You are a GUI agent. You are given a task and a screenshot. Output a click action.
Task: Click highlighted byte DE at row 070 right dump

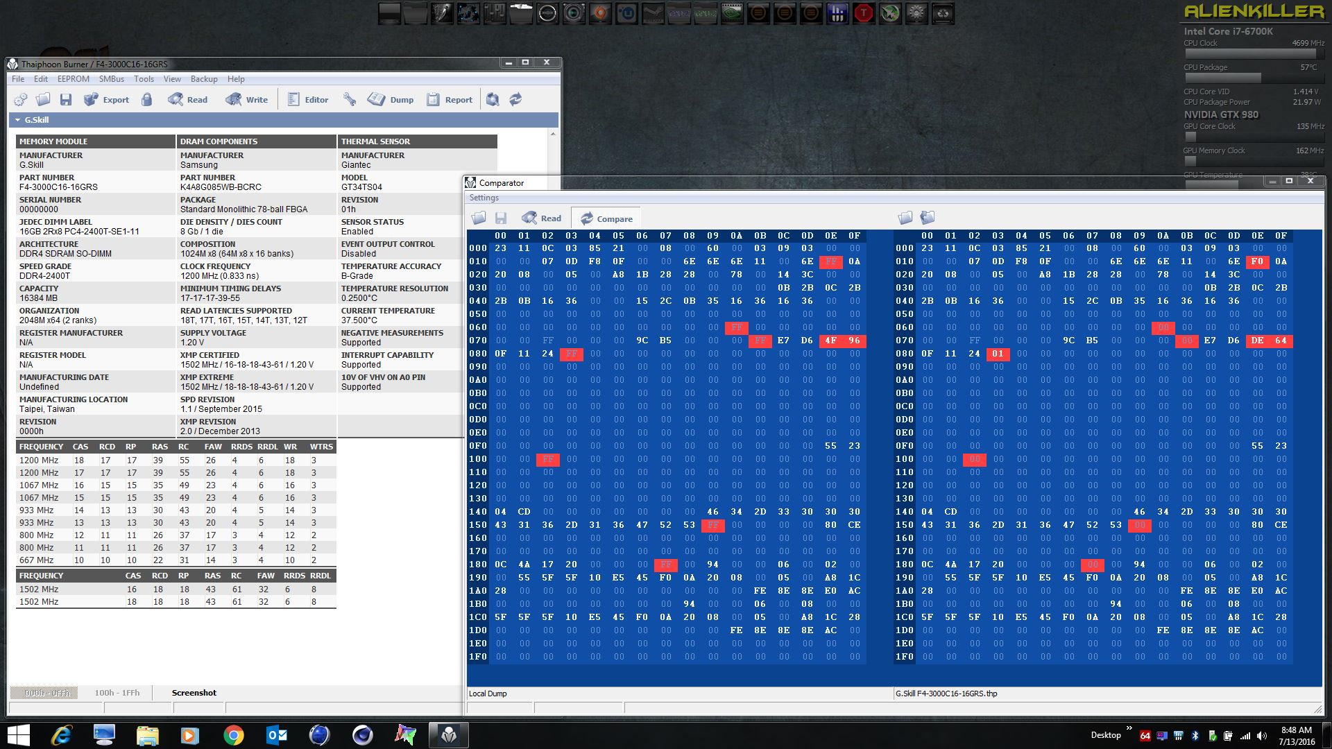[x=1257, y=341]
